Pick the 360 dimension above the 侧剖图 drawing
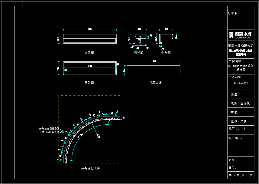This screenshot has width=259, height=184. 166,29
